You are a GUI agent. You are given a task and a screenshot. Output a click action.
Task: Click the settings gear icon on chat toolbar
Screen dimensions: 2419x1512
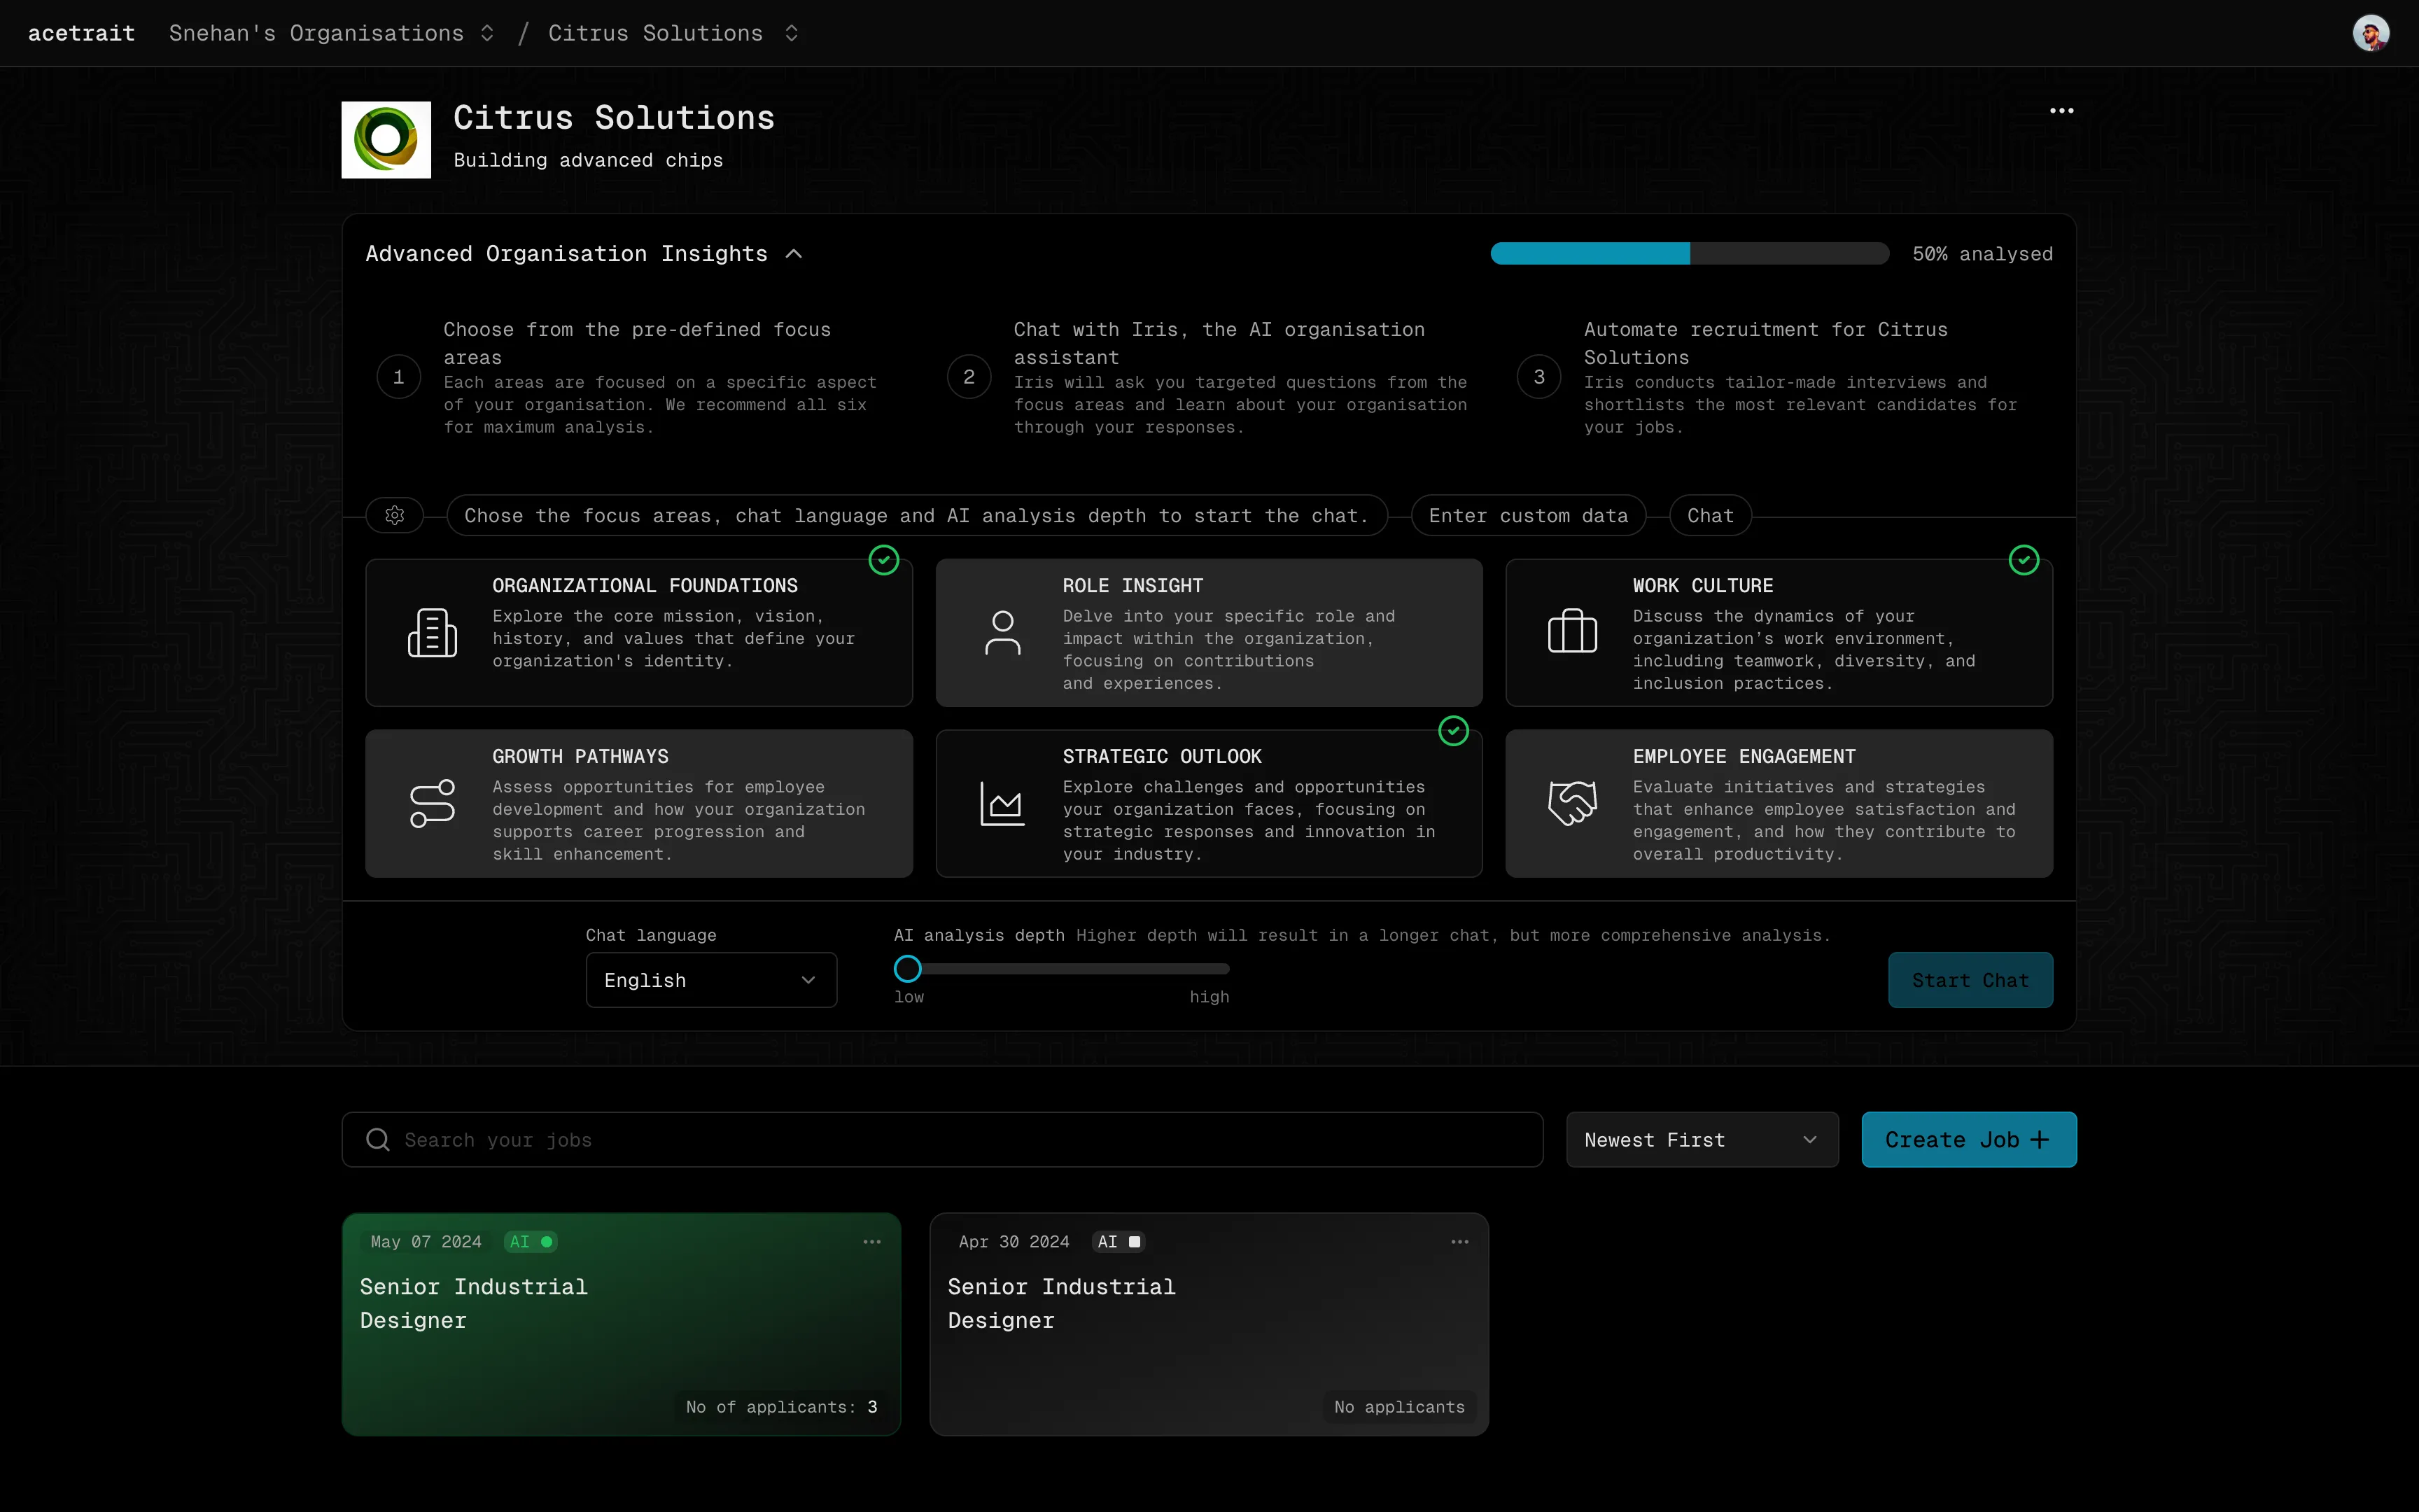pos(393,514)
